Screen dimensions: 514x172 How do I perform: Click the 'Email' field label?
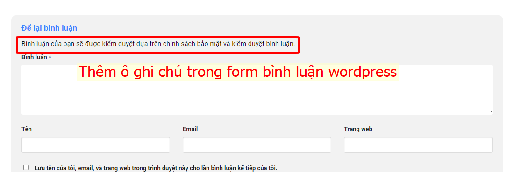coord(190,129)
